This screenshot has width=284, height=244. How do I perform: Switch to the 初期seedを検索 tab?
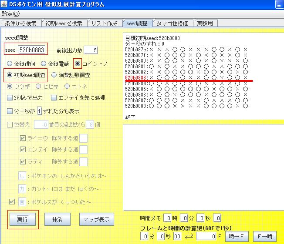tap(64, 23)
